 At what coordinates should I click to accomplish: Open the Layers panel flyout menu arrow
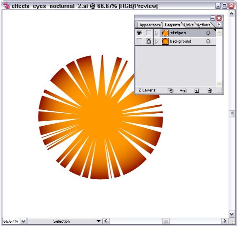219,25
